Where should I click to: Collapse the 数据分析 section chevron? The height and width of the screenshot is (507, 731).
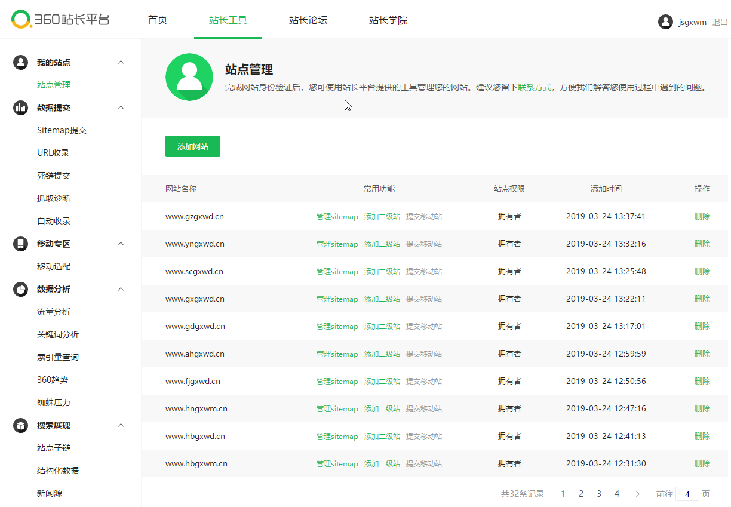(121, 289)
